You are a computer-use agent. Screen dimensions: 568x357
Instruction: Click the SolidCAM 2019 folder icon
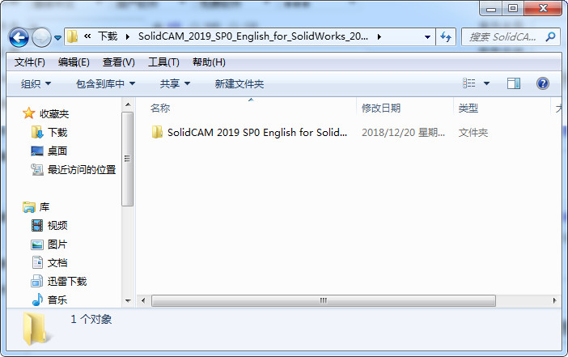pyautogui.click(x=157, y=132)
